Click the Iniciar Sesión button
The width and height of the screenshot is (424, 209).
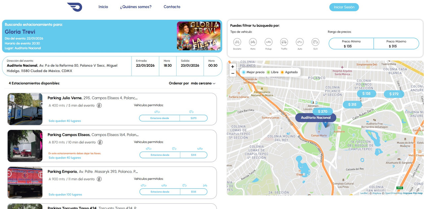pyautogui.click(x=344, y=7)
